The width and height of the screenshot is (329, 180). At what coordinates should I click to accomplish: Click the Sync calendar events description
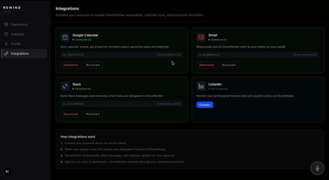tap(115, 47)
